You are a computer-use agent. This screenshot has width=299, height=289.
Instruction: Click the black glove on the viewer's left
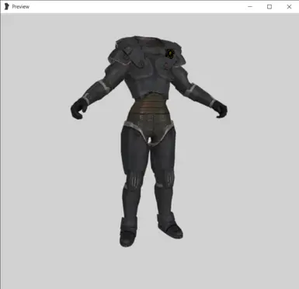[78, 109]
